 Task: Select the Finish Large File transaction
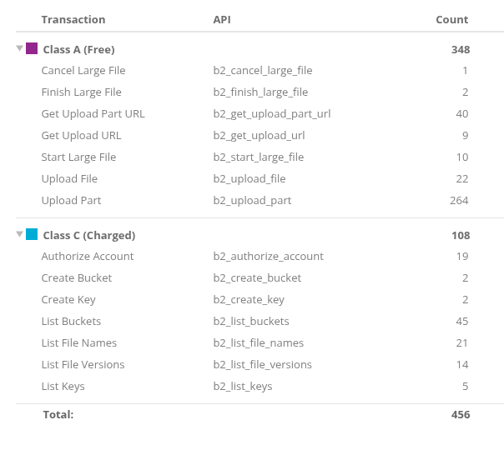click(81, 92)
